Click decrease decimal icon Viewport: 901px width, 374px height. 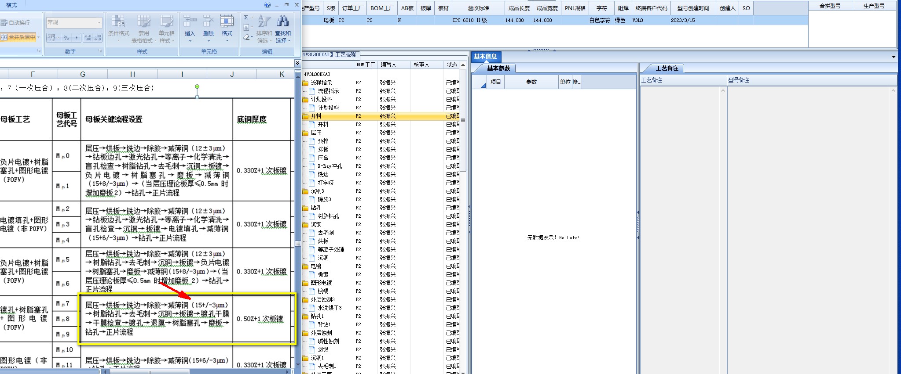(98, 38)
